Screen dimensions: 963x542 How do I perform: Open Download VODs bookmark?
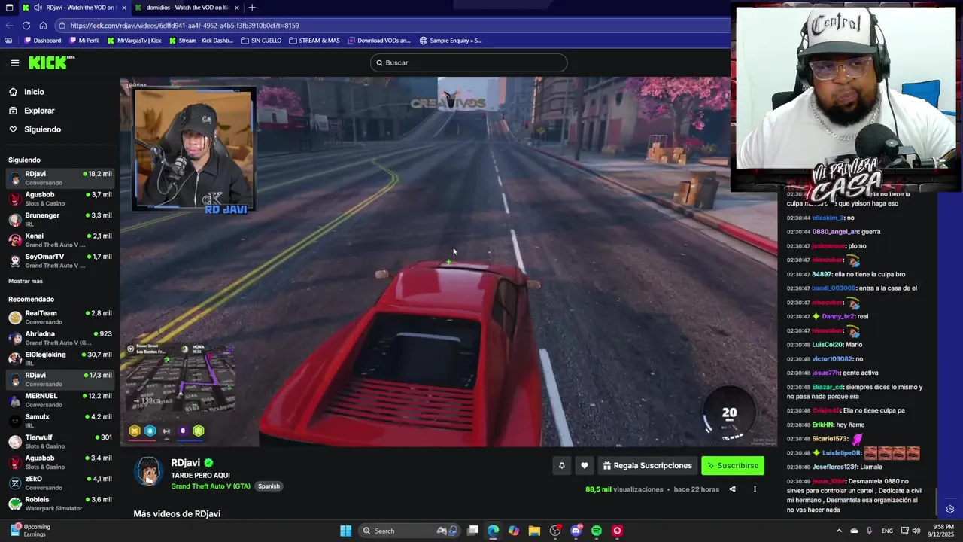point(379,41)
